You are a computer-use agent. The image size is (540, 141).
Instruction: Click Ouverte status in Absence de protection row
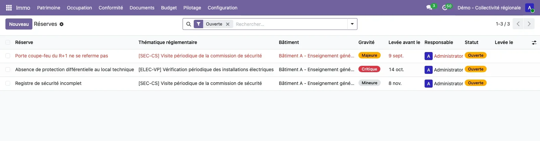pyautogui.click(x=476, y=69)
